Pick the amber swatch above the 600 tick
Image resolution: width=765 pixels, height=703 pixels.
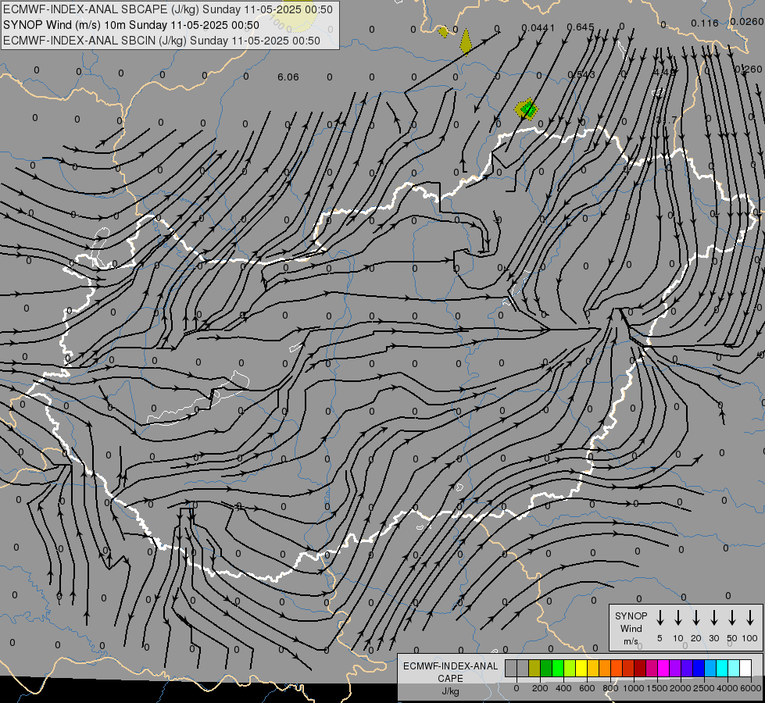[x=593, y=669]
